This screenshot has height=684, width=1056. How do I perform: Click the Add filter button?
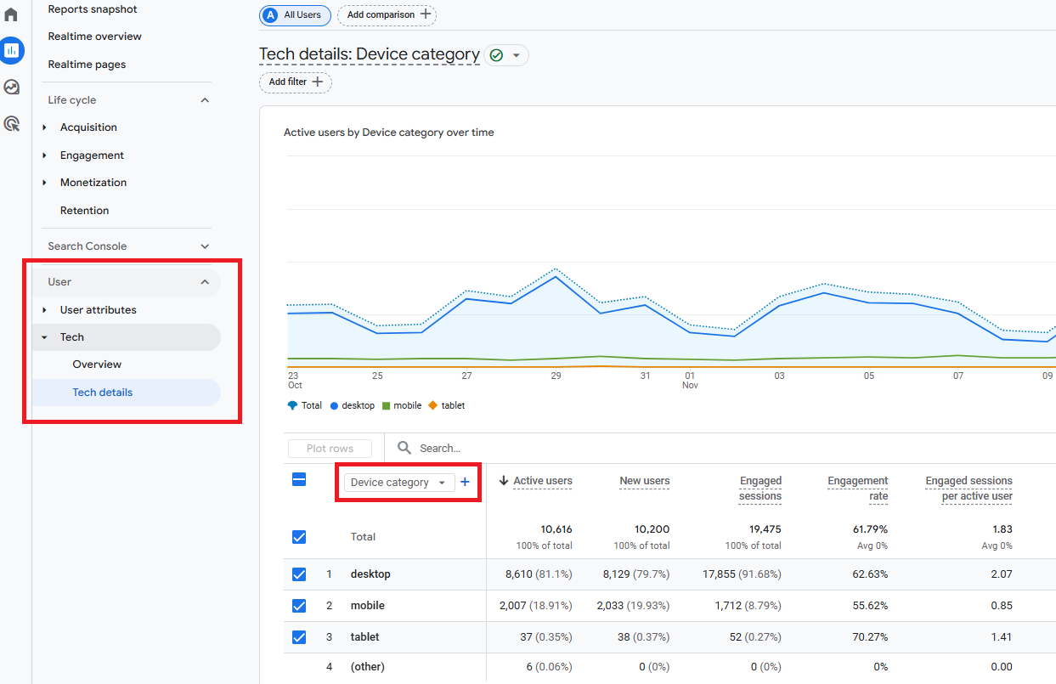click(295, 82)
